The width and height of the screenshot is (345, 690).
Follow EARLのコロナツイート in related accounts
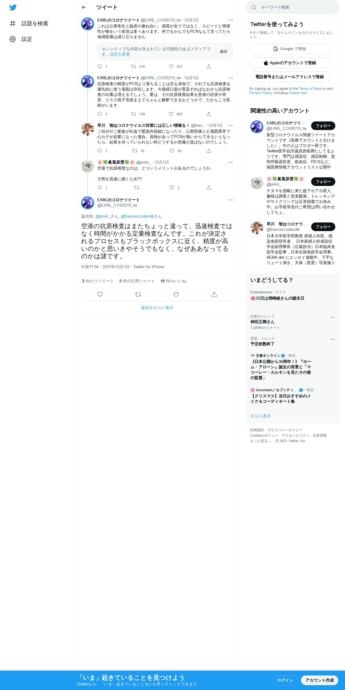coord(323,126)
